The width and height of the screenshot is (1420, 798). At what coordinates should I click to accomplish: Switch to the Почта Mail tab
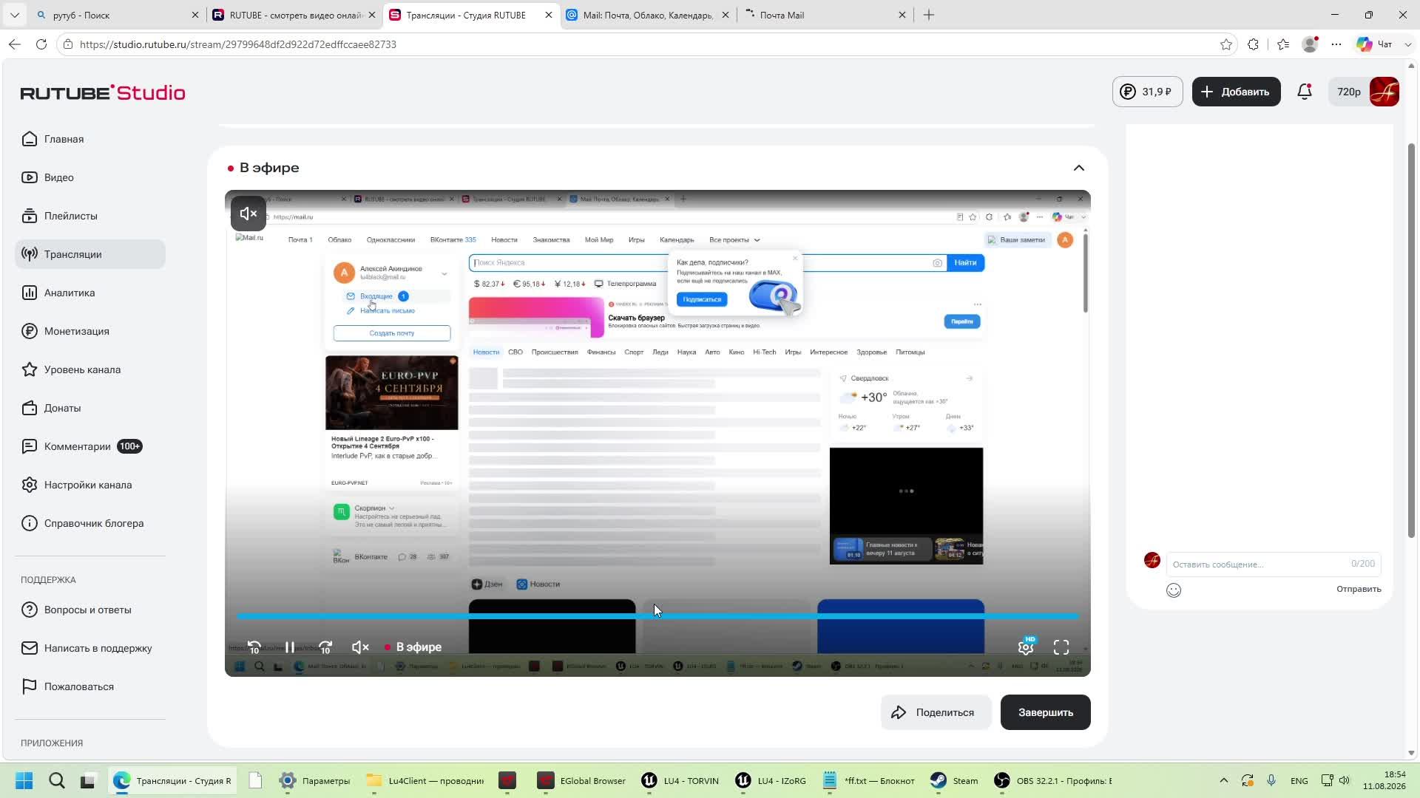coord(825,15)
